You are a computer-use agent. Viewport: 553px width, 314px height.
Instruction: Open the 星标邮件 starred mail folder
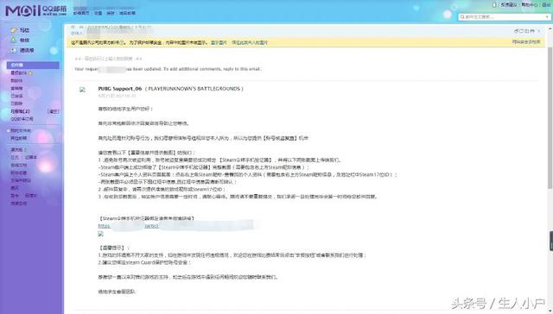(x=19, y=73)
